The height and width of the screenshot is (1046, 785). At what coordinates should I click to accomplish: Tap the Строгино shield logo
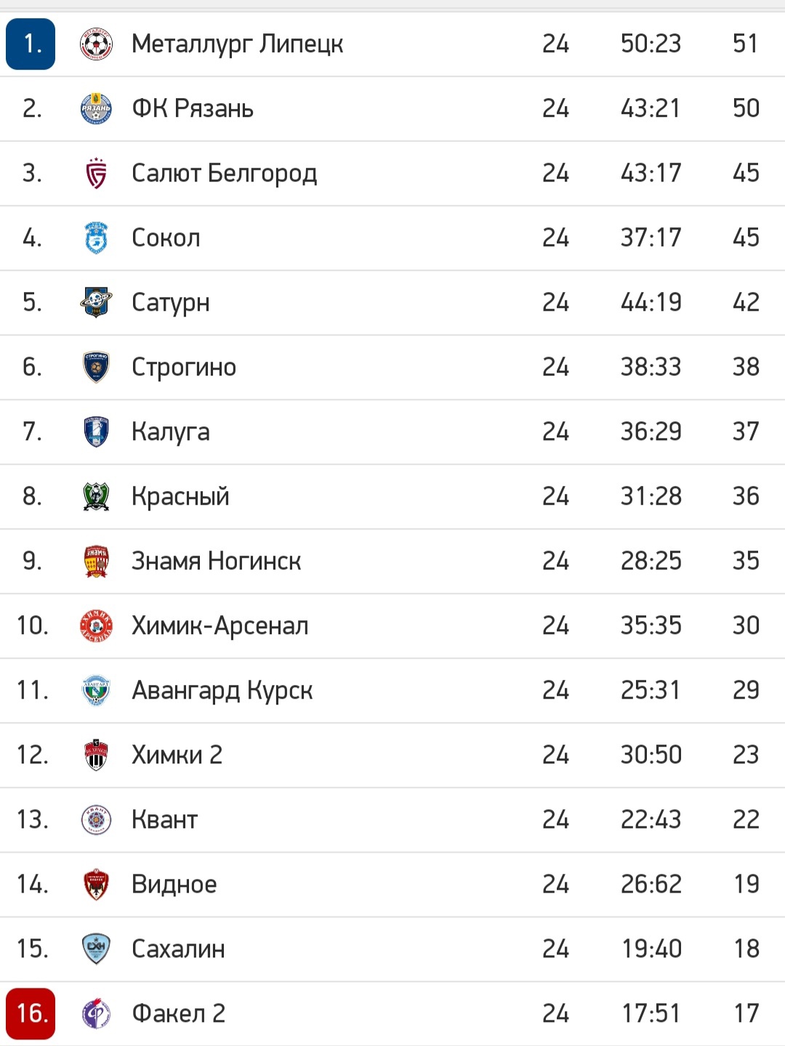point(96,368)
